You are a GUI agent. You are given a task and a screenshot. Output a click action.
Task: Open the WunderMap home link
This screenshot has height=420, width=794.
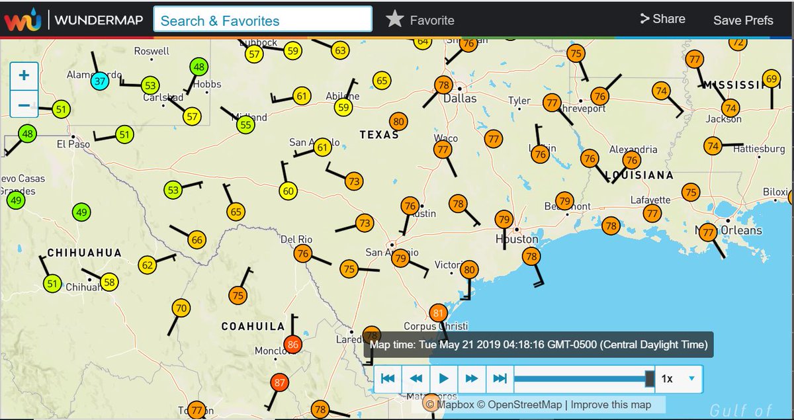click(x=97, y=21)
